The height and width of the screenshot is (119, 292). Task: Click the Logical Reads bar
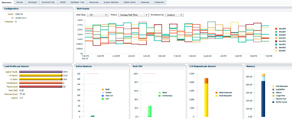point(41,72)
